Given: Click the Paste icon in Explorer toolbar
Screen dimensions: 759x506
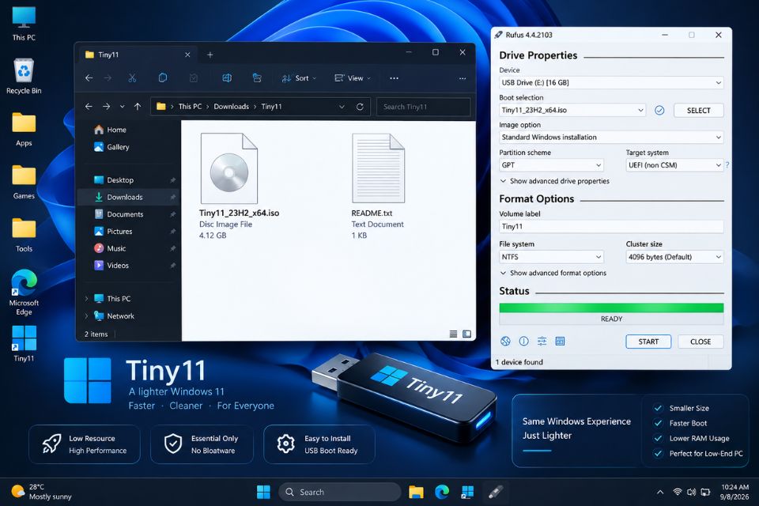Looking at the screenshot, I should (194, 78).
